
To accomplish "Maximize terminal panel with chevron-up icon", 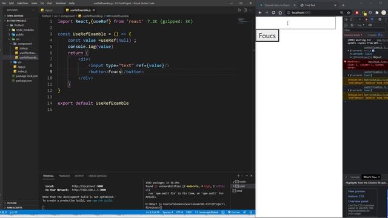I will click(x=247, y=176).
